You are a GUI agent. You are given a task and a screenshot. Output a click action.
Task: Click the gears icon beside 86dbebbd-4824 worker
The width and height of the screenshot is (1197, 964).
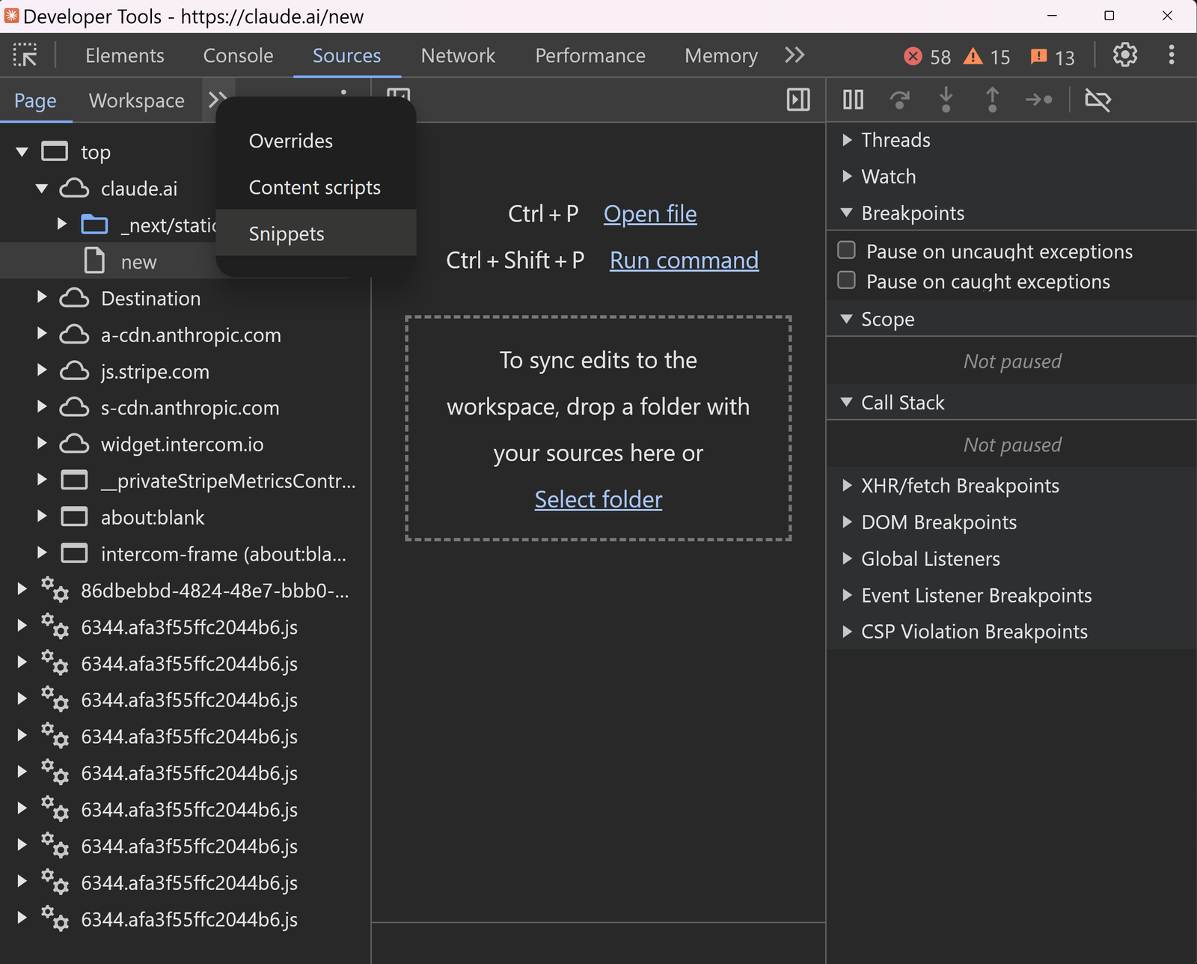(x=55, y=591)
